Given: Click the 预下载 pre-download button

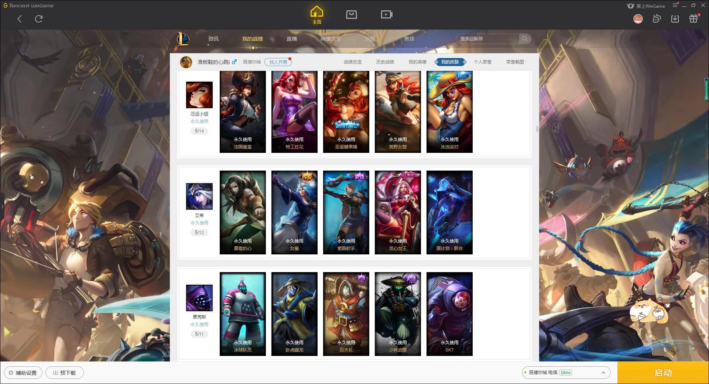Looking at the screenshot, I should pos(65,373).
